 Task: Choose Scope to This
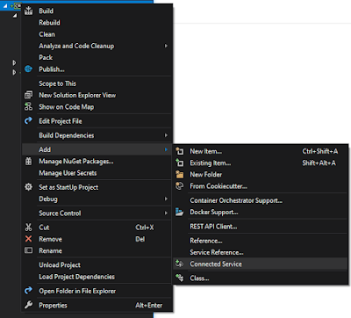coord(57,83)
